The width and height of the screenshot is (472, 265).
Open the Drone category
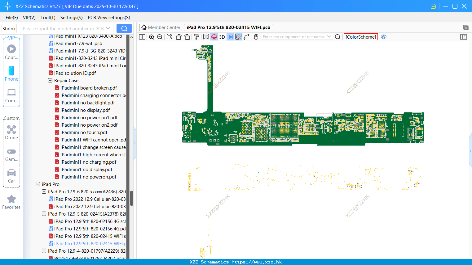pos(11,132)
